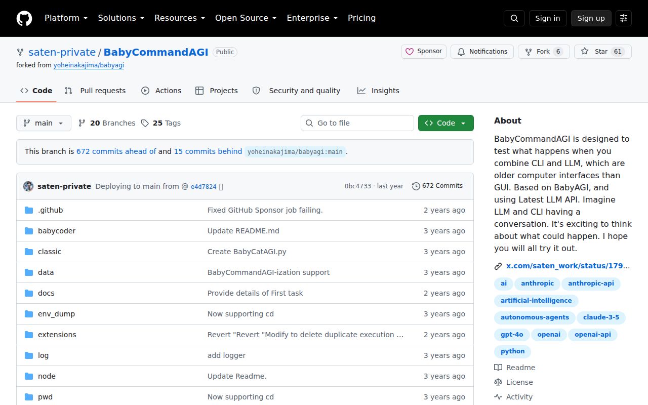Select the anthropic-api topic tag
Image resolution: width=648 pixels, height=405 pixels.
(x=591, y=283)
